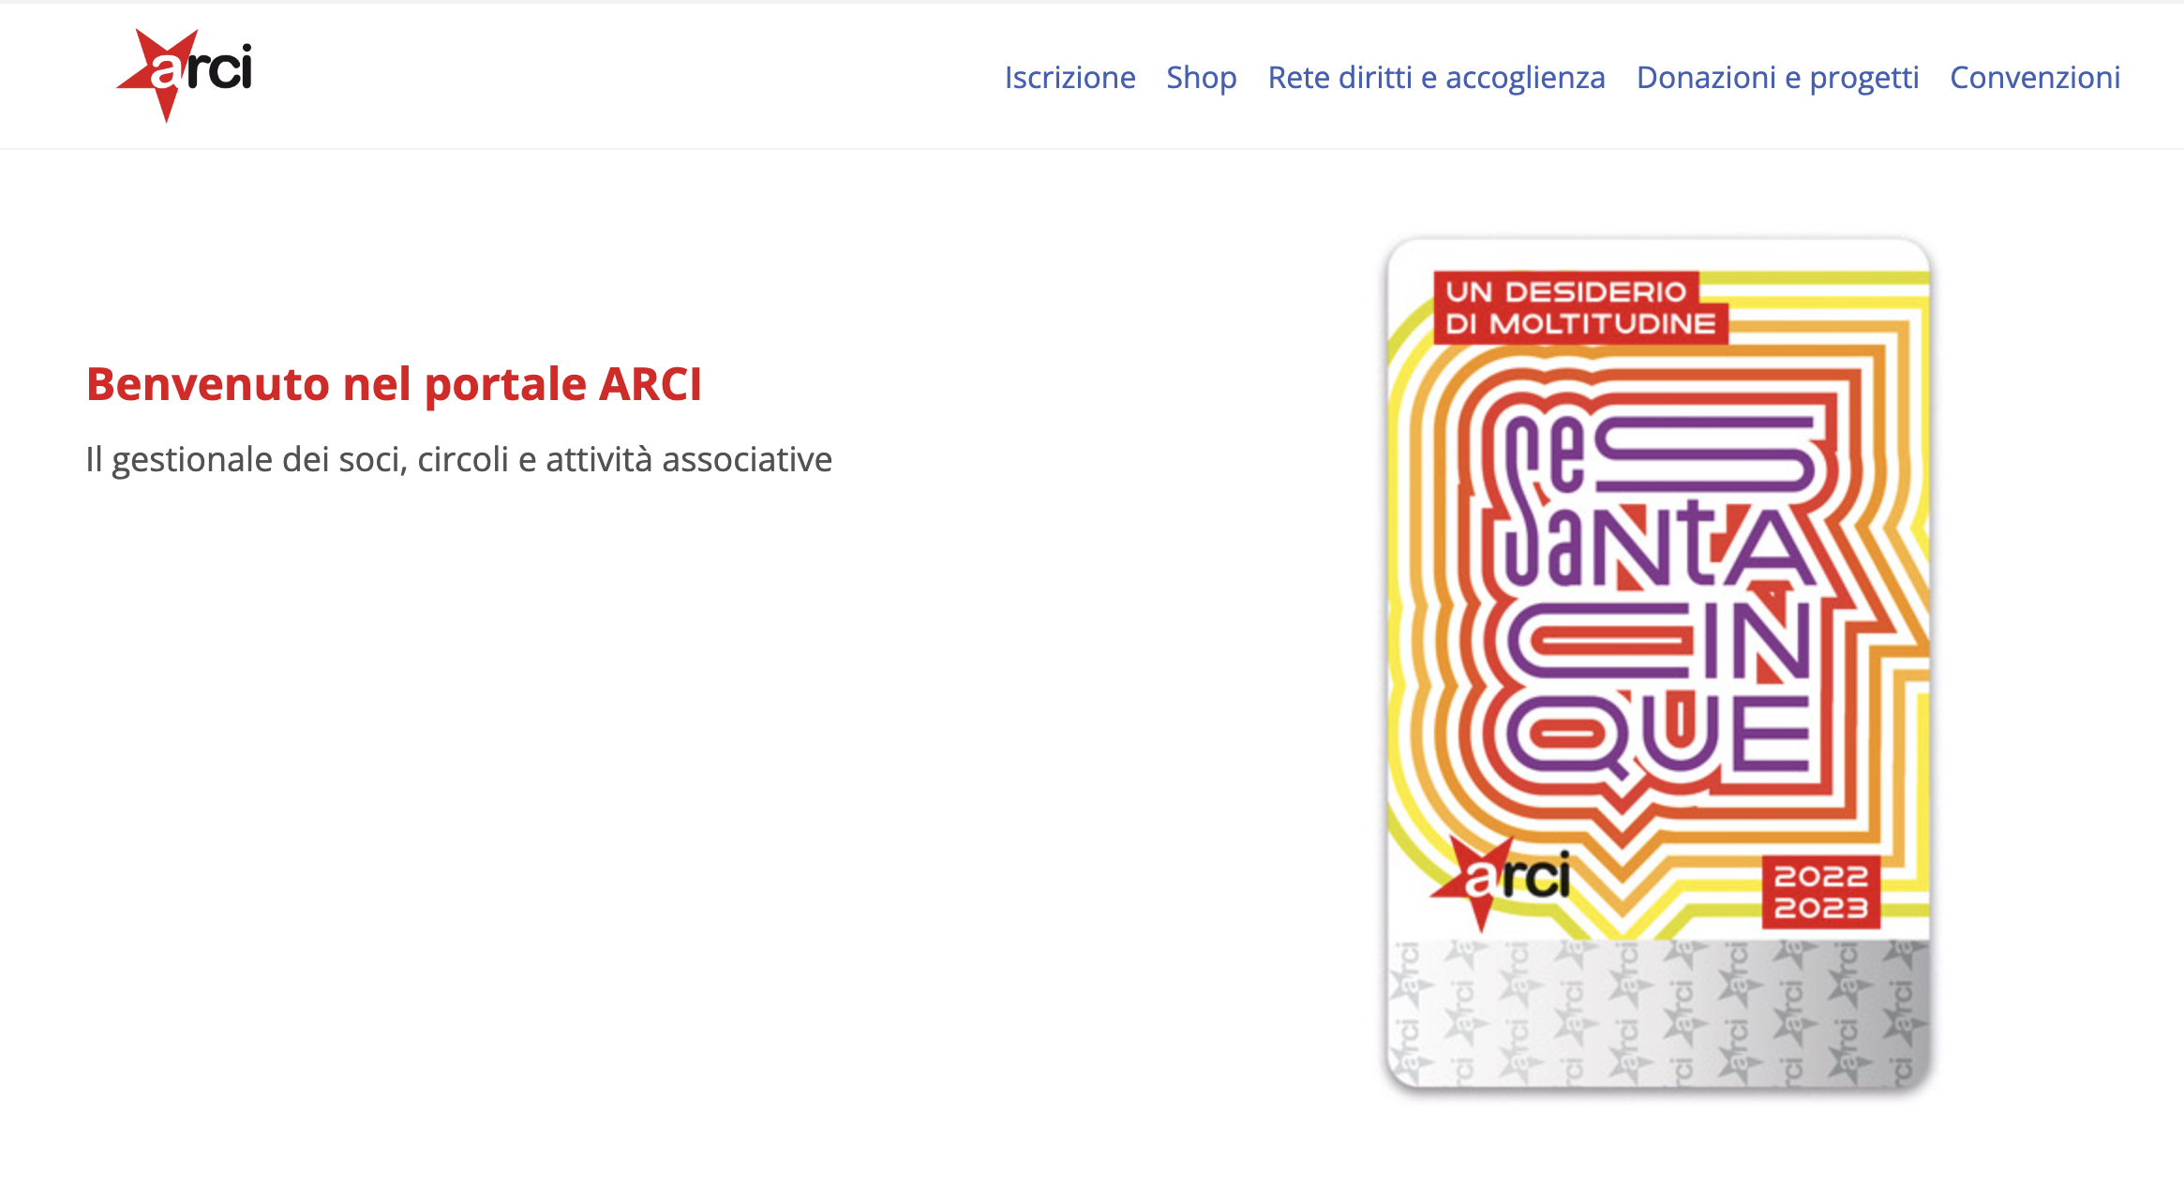Click the yellow concentric border of card artwork
2184x1188 pixels.
(x=1399, y=600)
